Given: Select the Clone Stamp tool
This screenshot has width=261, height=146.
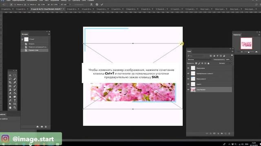Looking at the screenshot, I should (10, 90).
